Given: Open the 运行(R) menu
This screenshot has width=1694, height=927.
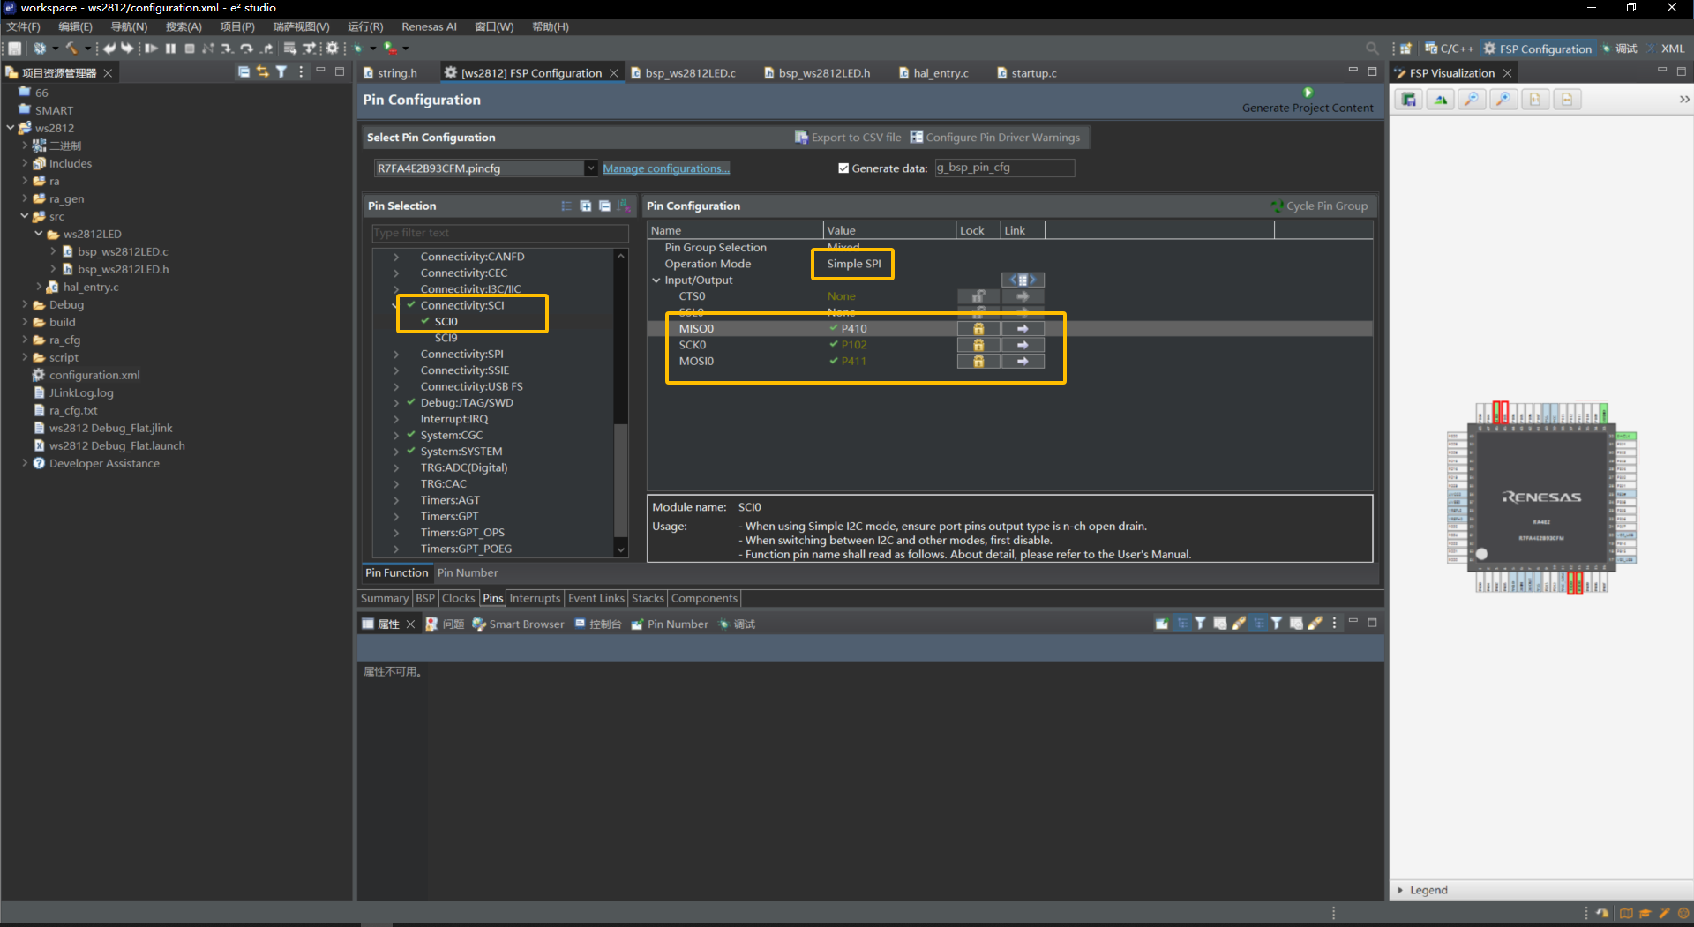Looking at the screenshot, I should point(365,26).
